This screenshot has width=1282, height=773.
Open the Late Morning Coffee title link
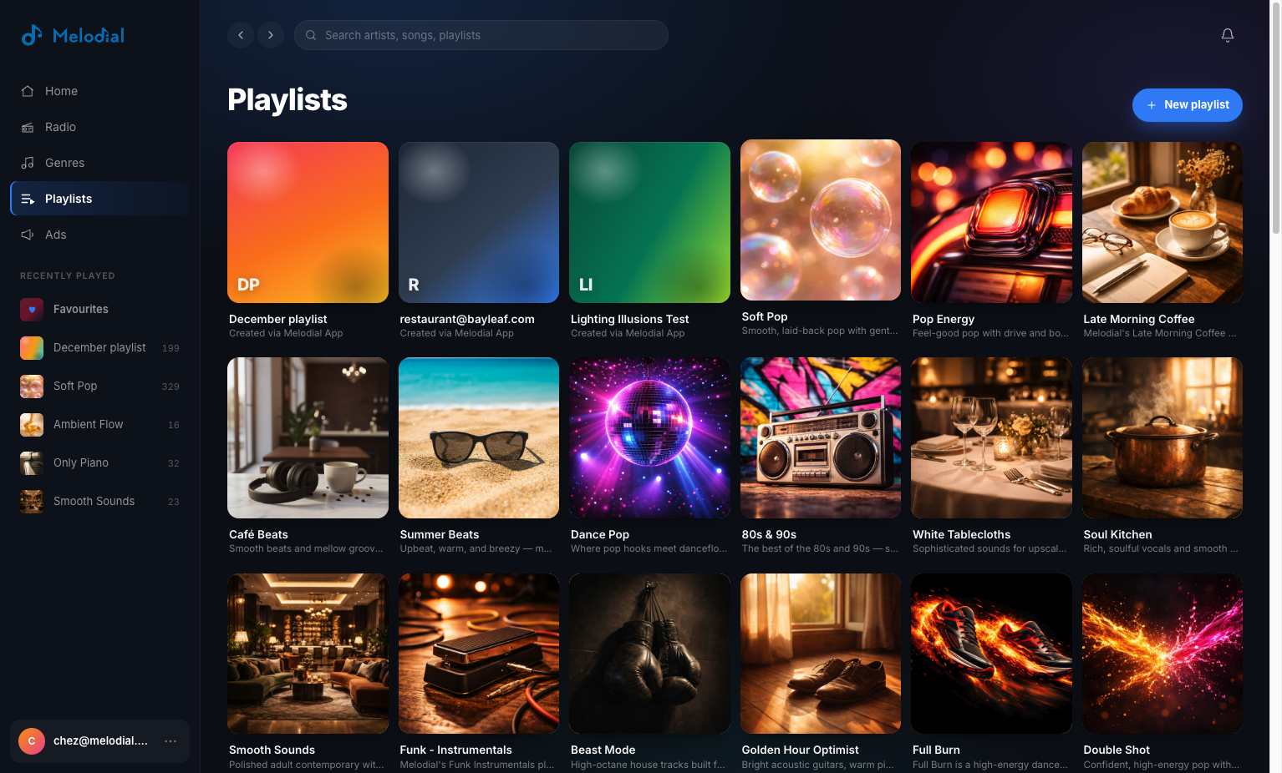click(x=1138, y=319)
